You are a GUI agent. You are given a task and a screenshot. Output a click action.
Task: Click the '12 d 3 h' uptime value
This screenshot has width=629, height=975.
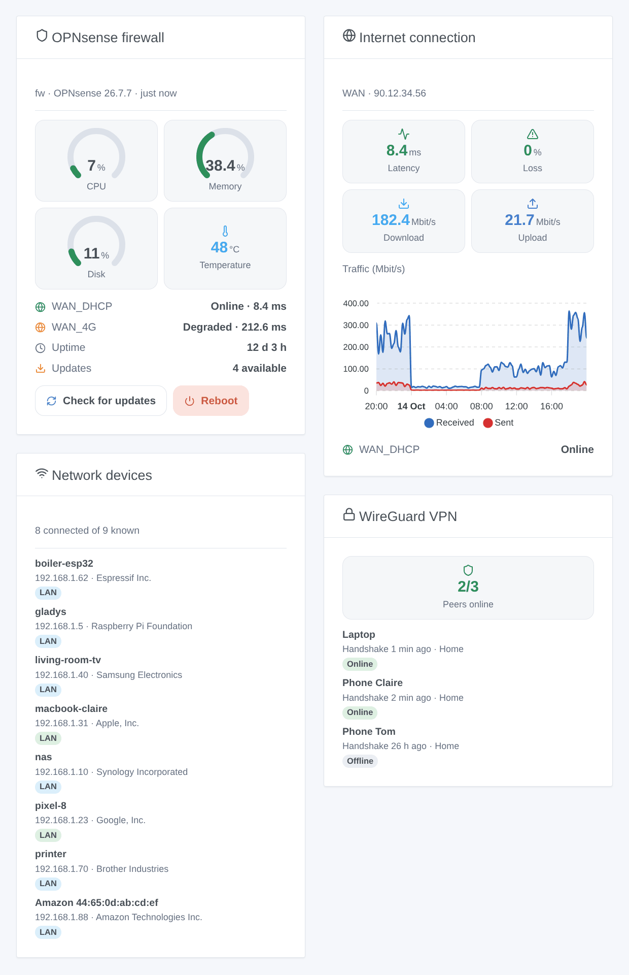tap(267, 347)
